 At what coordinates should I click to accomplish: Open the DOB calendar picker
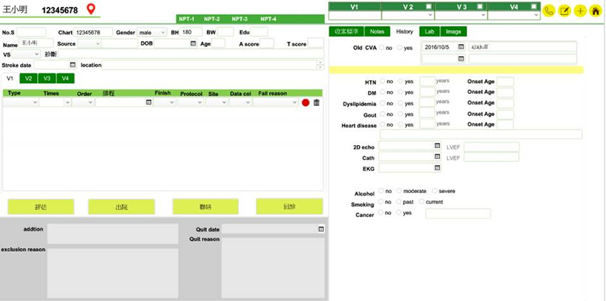tap(192, 43)
